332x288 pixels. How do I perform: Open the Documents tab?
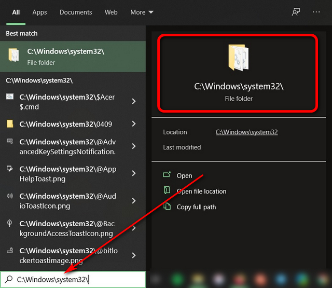(x=76, y=12)
